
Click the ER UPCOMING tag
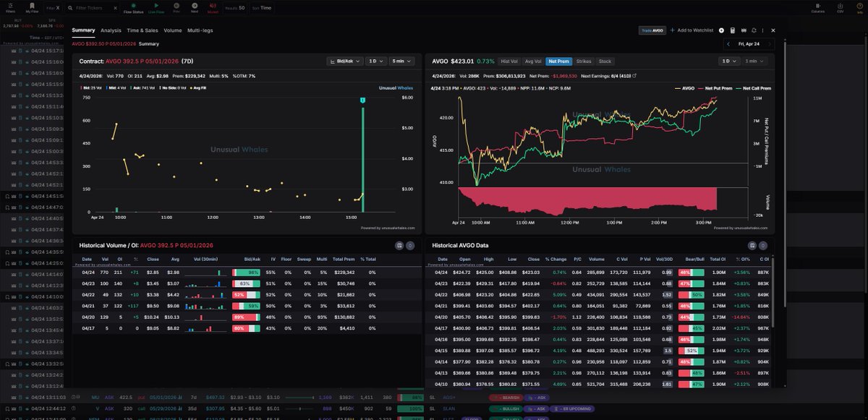click(573, 409)
